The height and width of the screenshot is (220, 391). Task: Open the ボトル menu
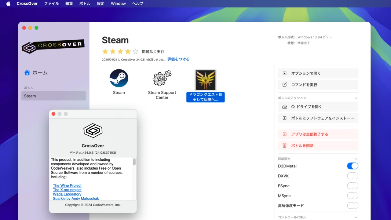85,4
